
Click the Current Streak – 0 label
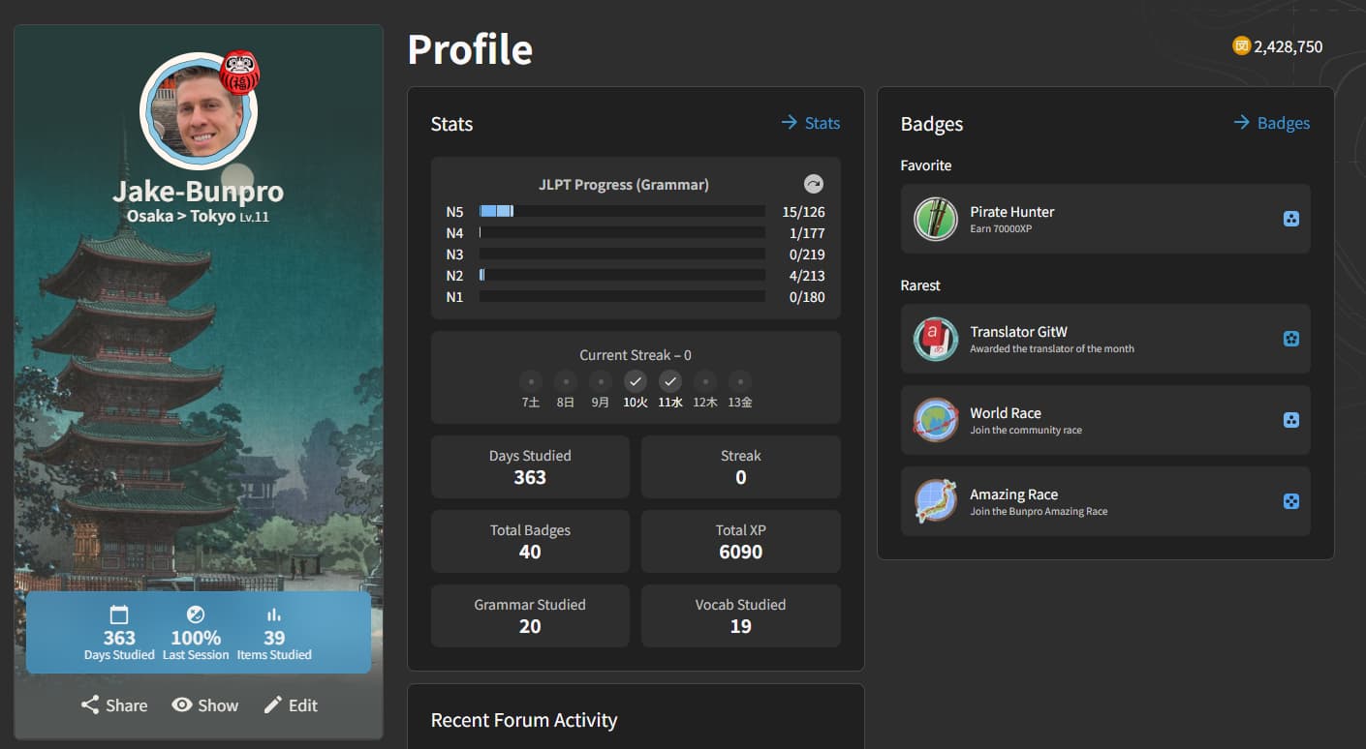[x=636, y=355]
